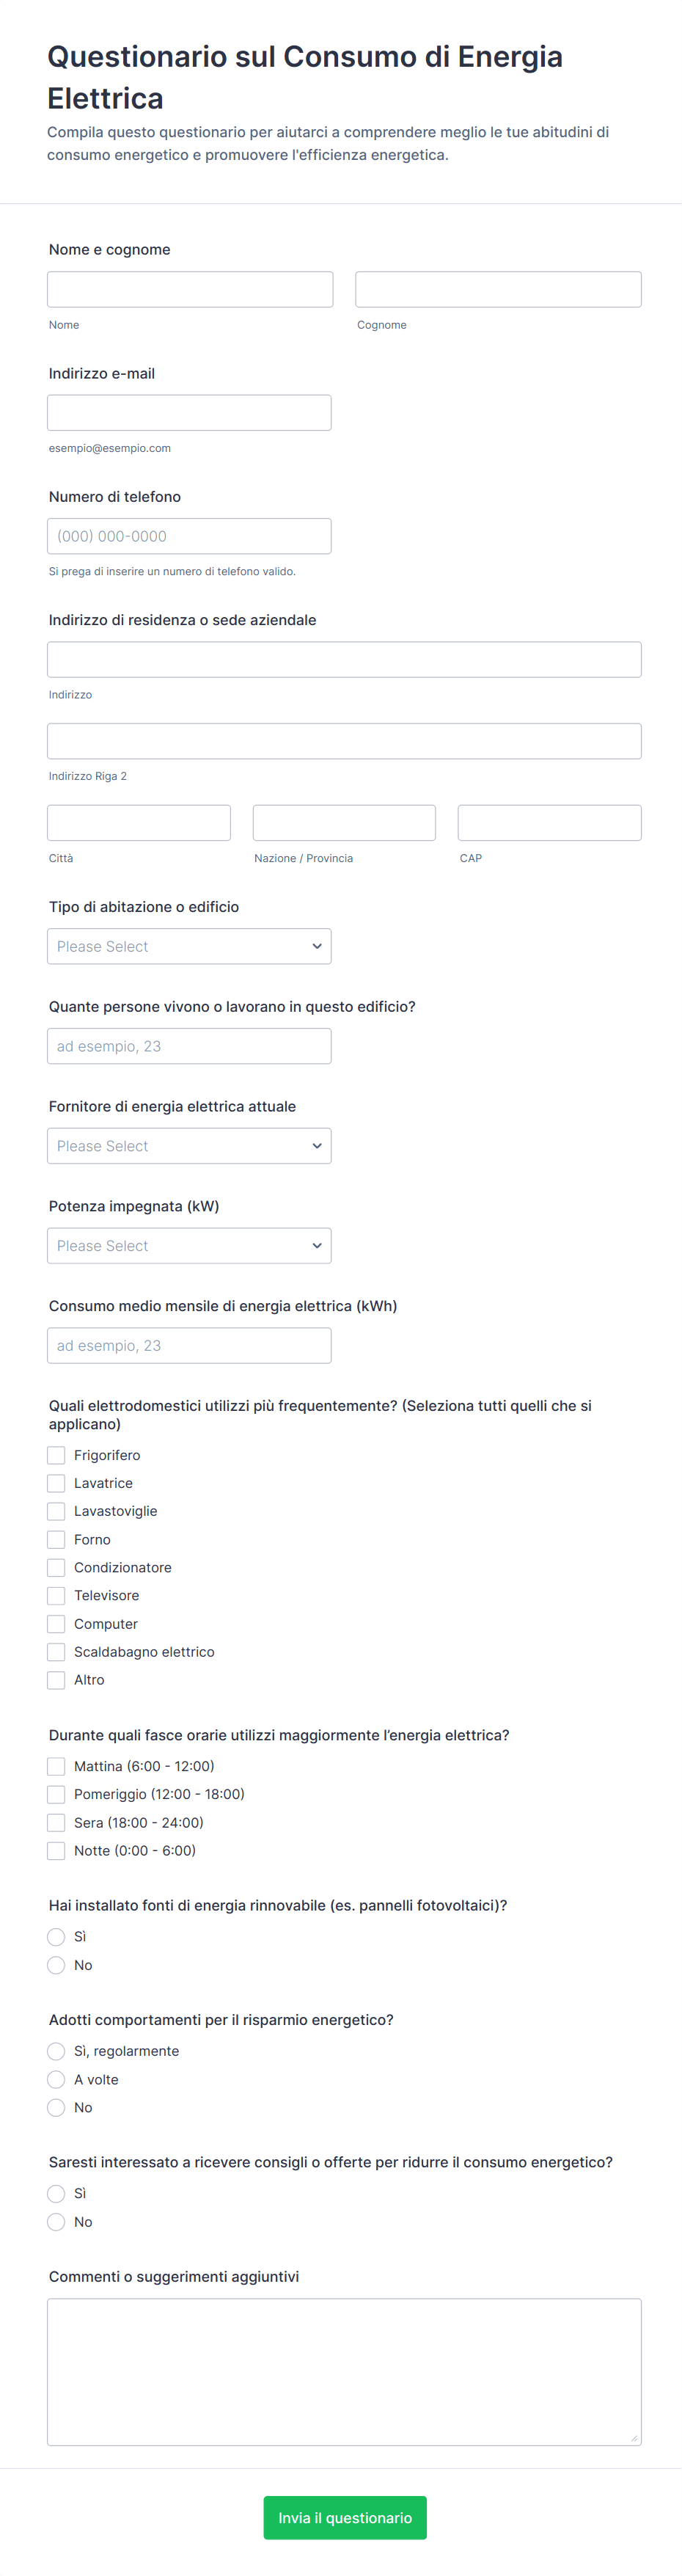The width and height of the screenshot is (682, 2576).
Task: Select the Scaldabagno elettrico checkbox
Action: click(57, 1652)
